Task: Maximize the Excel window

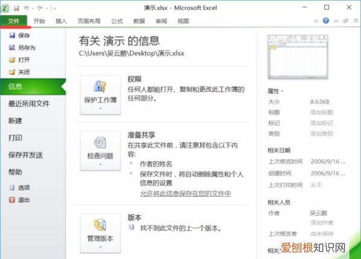Action: coord(327,7)
